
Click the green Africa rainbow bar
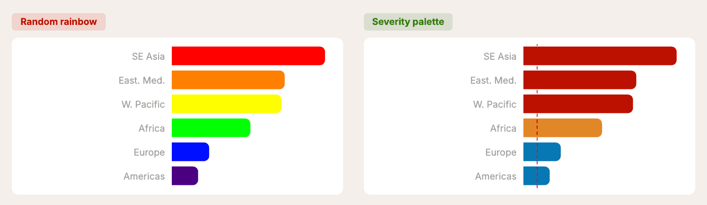pyautogui.click(x=210, y=128)
